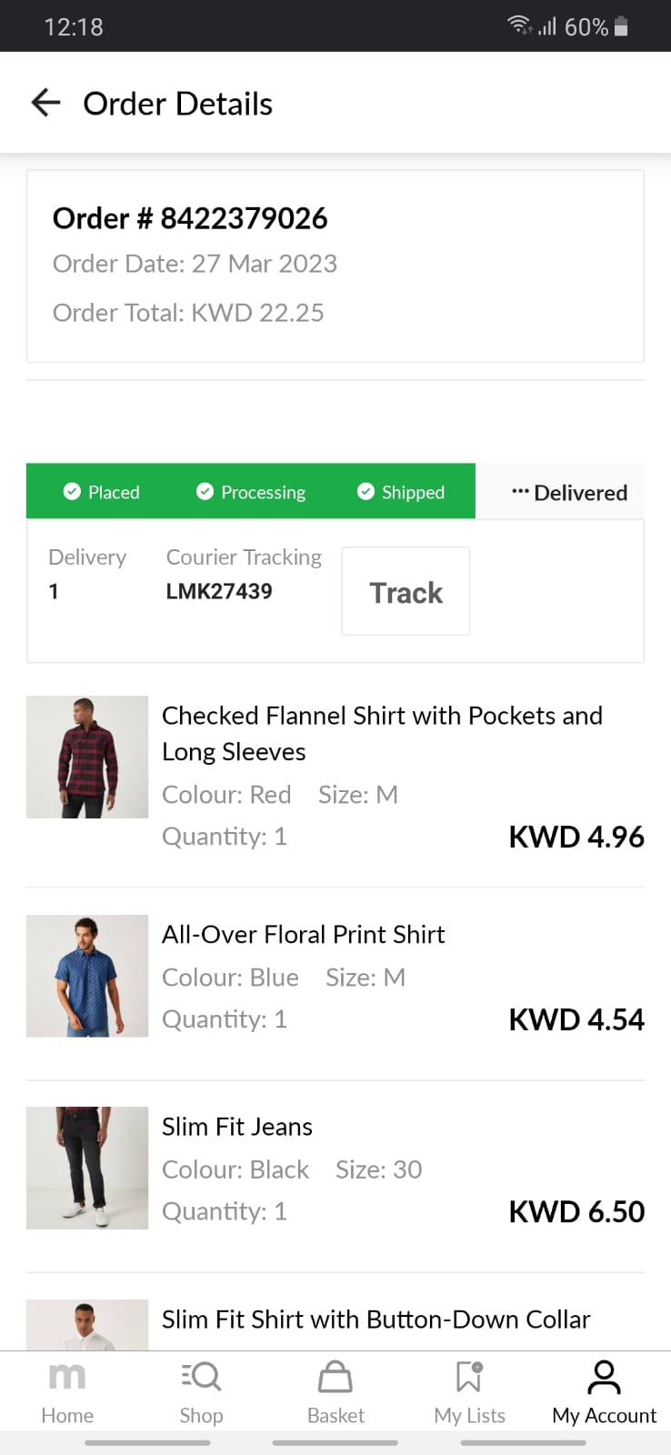Viewport: 671px width, 1455px height.
Task: Tap the battery icon in status bar
Action: (621, 26)
